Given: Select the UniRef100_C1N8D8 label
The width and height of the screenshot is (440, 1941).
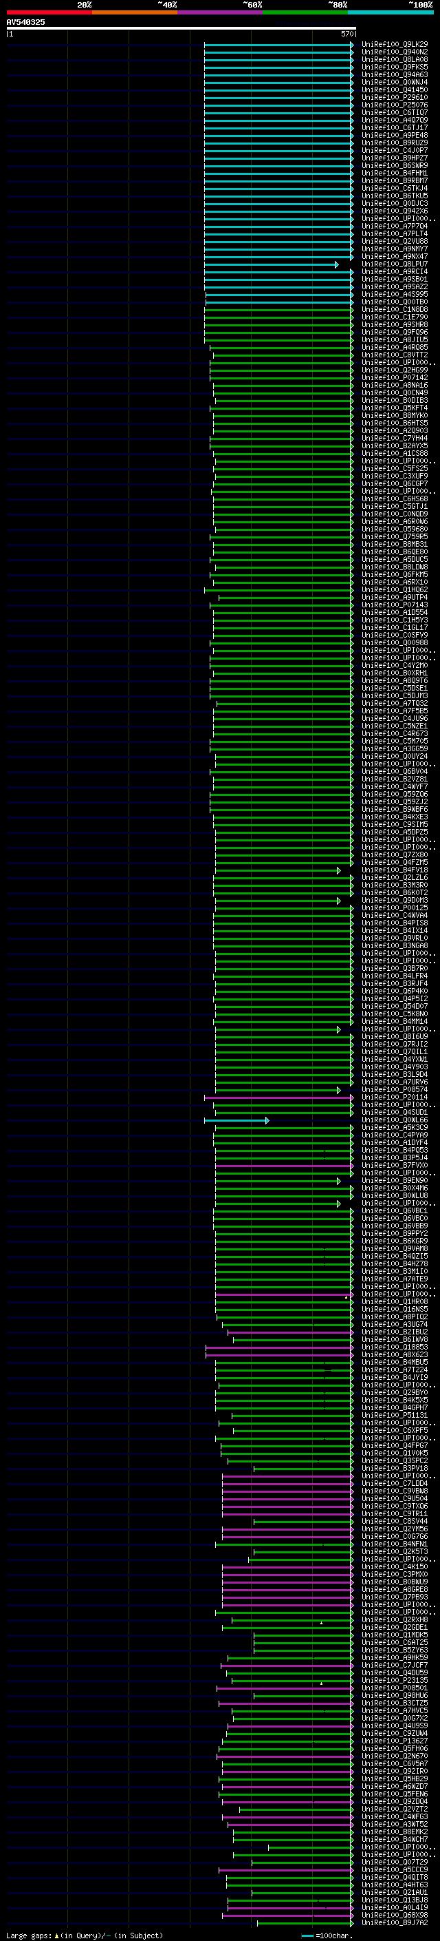Looking at the screenshot, I should click(x=394, y=310).
